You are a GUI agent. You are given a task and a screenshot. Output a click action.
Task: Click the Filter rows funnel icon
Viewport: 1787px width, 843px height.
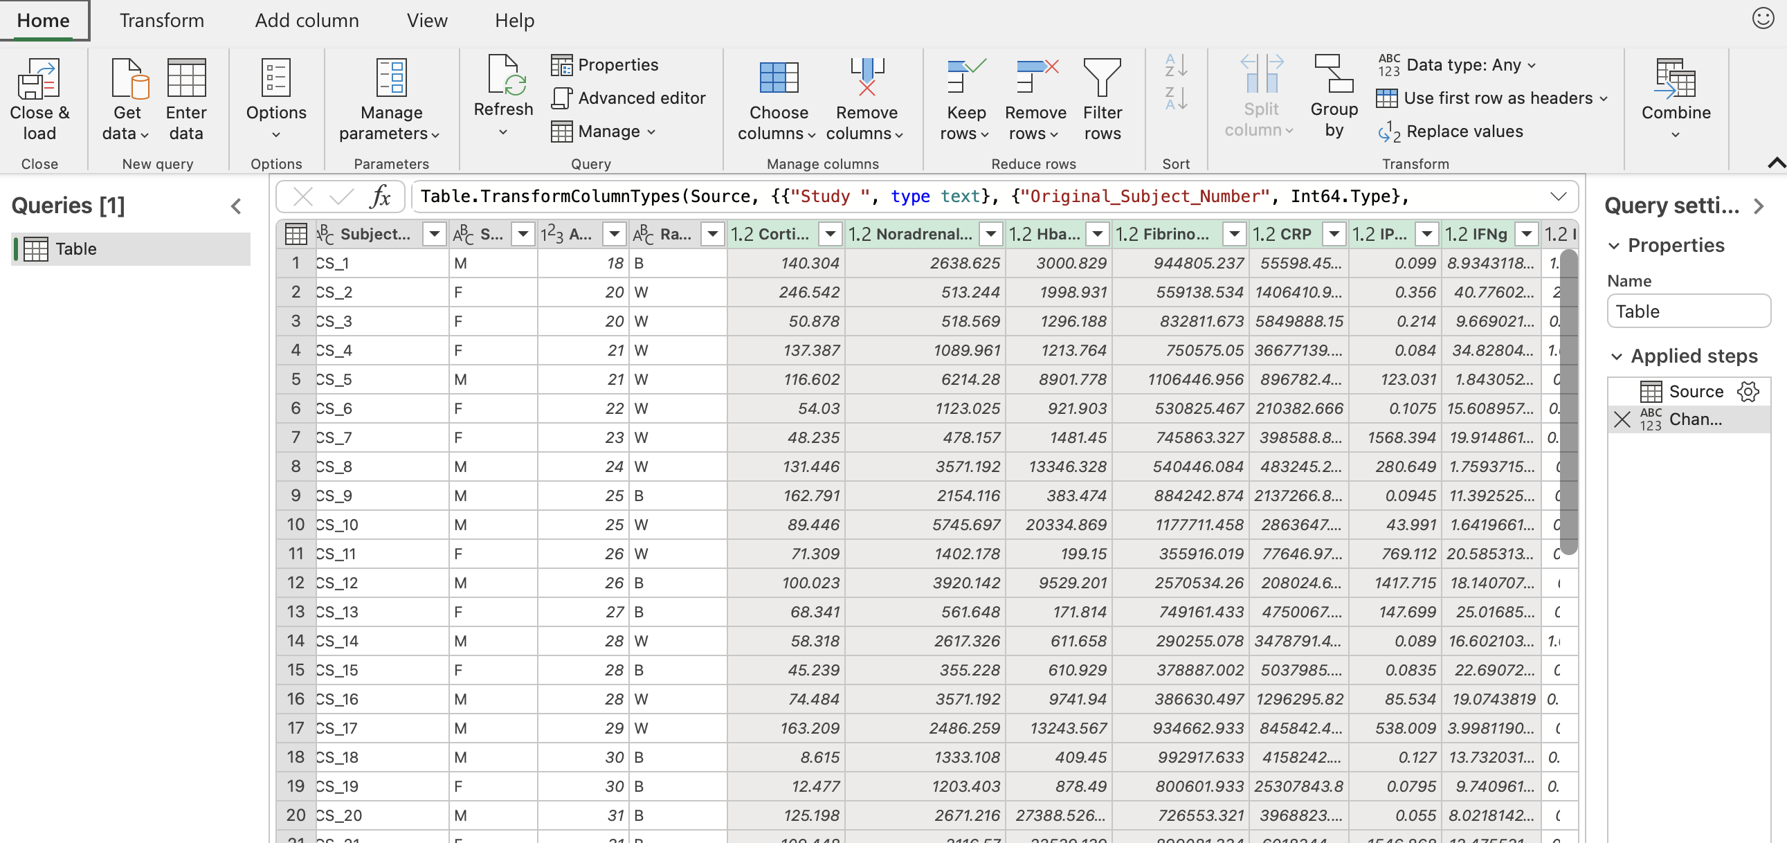tap(1102, 77)
